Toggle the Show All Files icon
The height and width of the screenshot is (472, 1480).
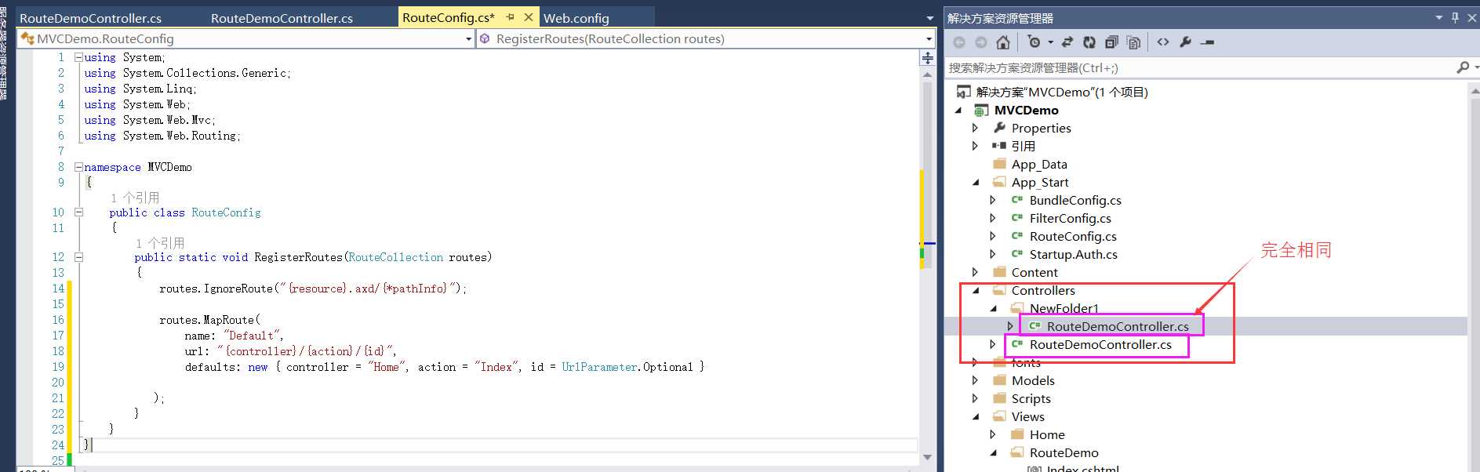tap(1133, 42)
